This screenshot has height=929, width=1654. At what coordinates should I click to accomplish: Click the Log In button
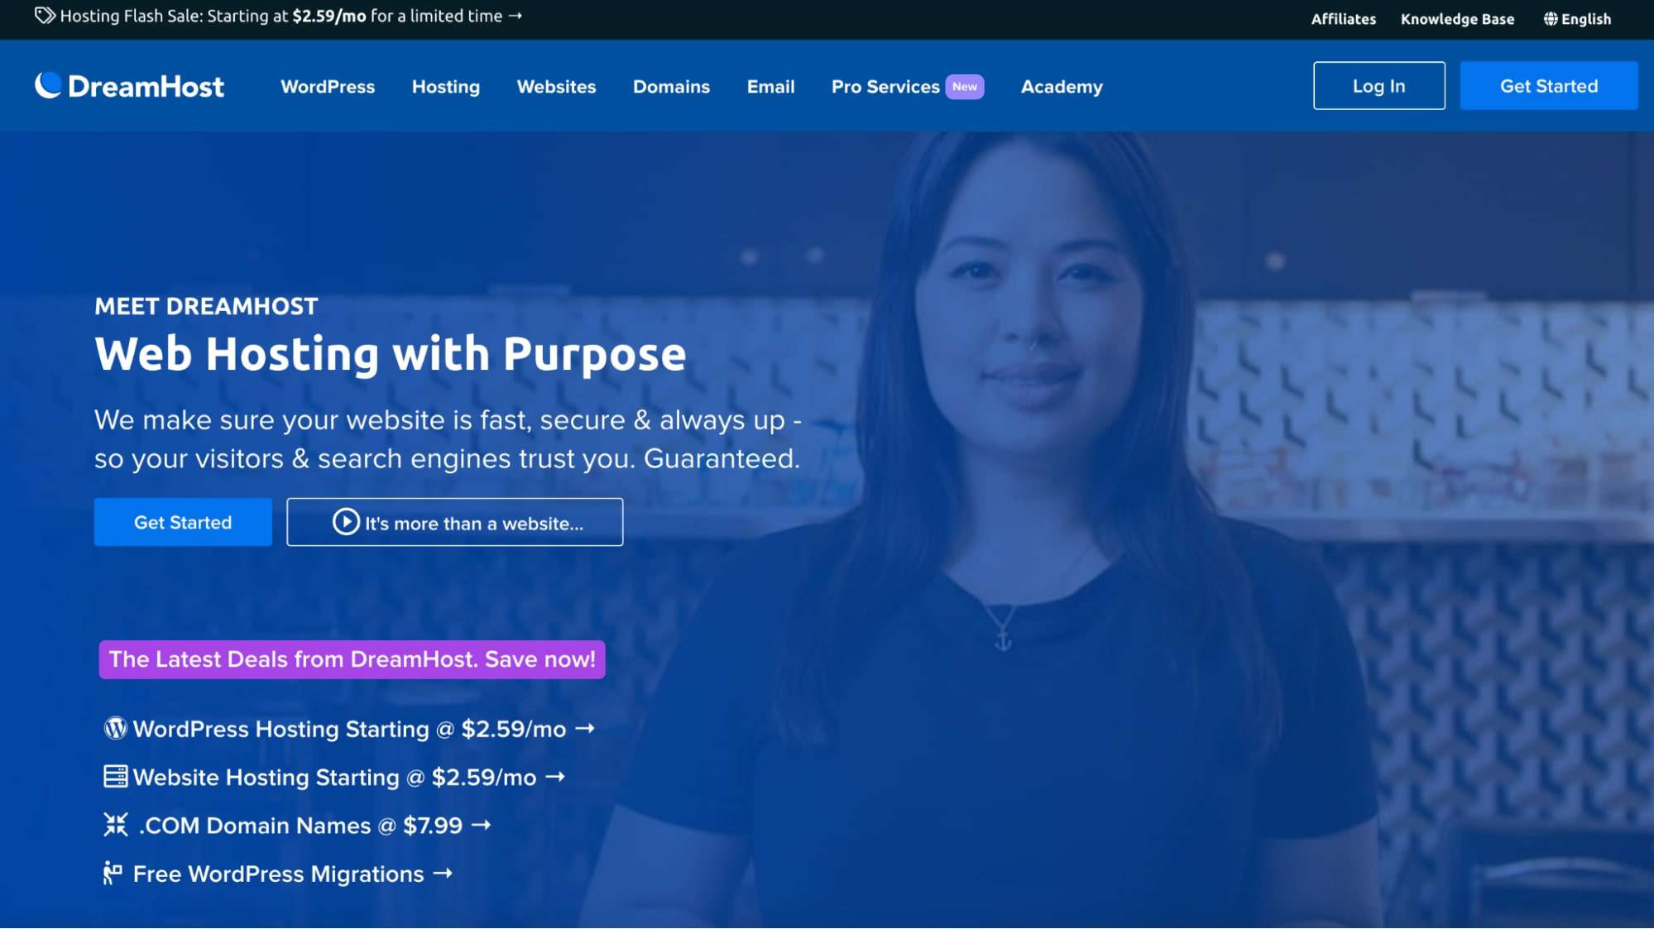coord(1378,85)
